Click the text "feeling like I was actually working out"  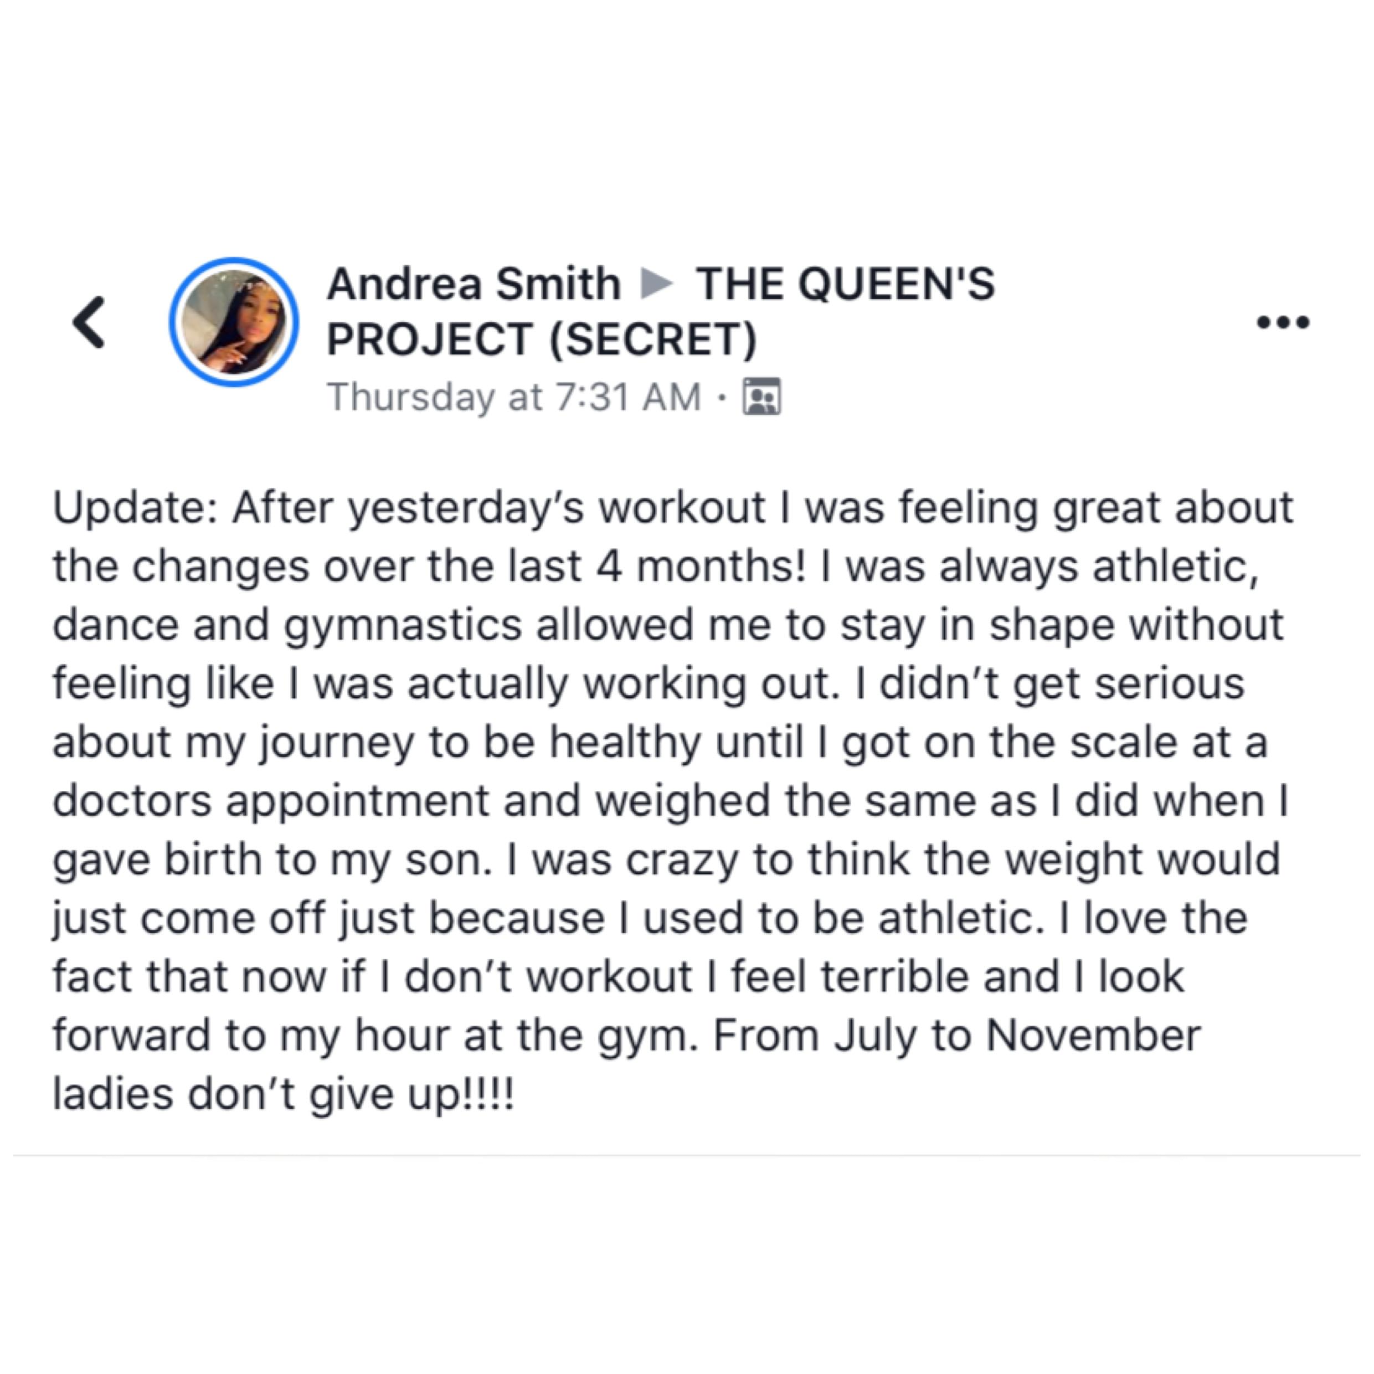point(441,684)
